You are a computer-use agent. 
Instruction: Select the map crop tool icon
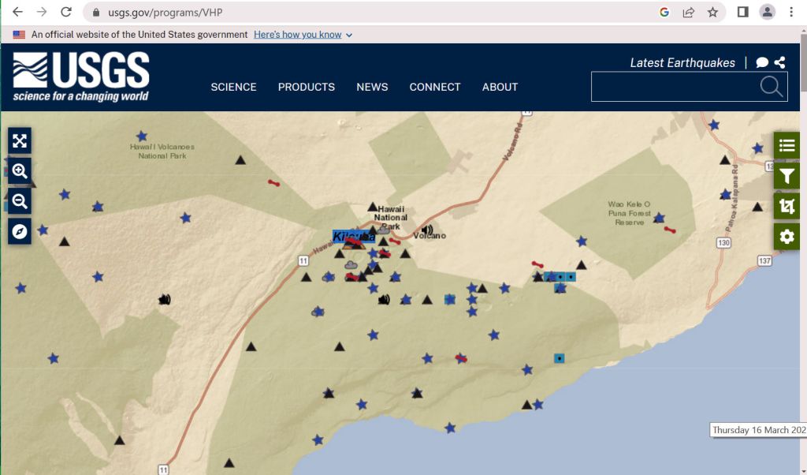tap(787, 206)
